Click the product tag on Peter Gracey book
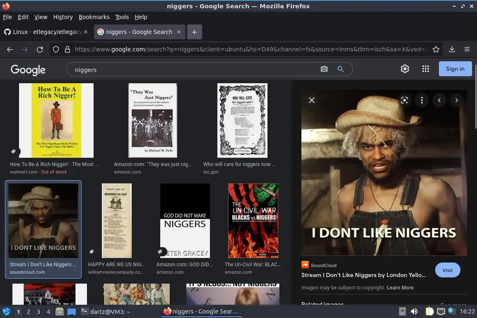 (161, 252)
